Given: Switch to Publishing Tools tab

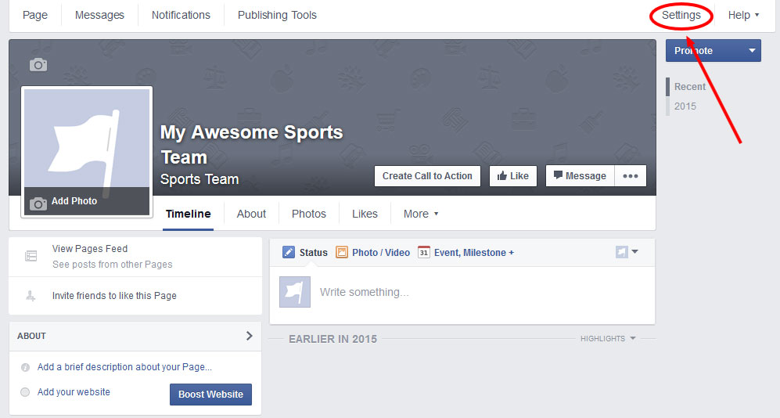Looking at the screenshot, I should pyautogui.click(x=277, y=15).
